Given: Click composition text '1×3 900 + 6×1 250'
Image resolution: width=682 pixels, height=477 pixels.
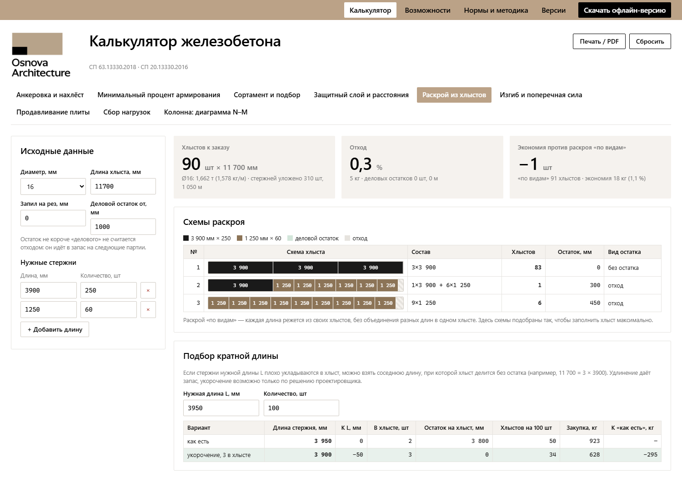Looking at the screenshot, I should pyautogui.click(x=441, y=285).
